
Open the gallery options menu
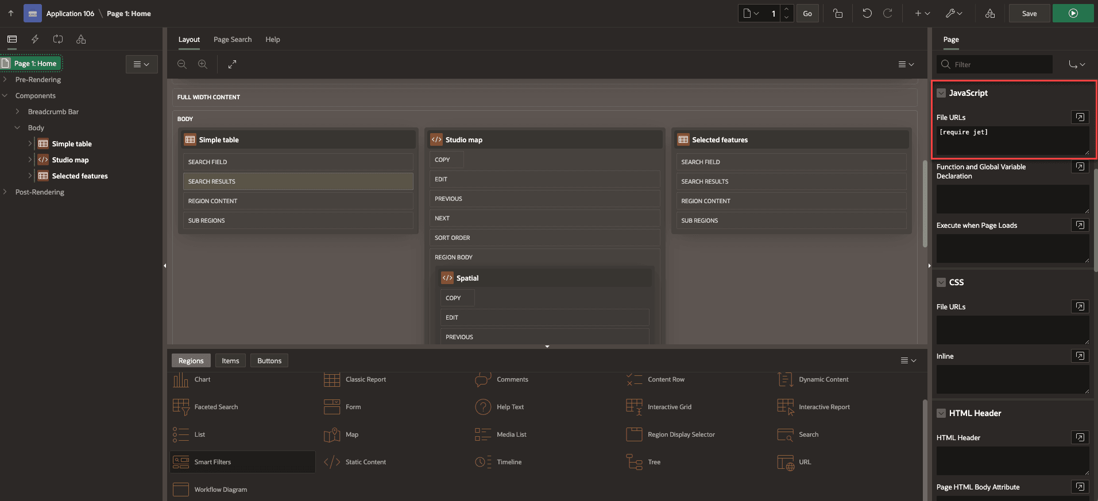tap(908, 360)
